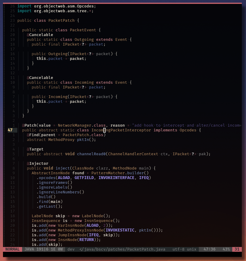Click the '.build()' call
The image size is (246, 261).
coord(46,197)
